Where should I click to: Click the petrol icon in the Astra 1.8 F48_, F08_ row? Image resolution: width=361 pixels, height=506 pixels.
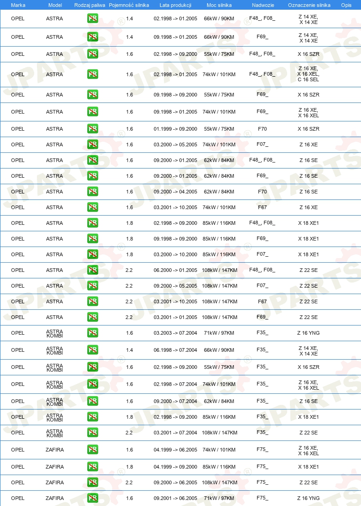[x=93, y=223]
